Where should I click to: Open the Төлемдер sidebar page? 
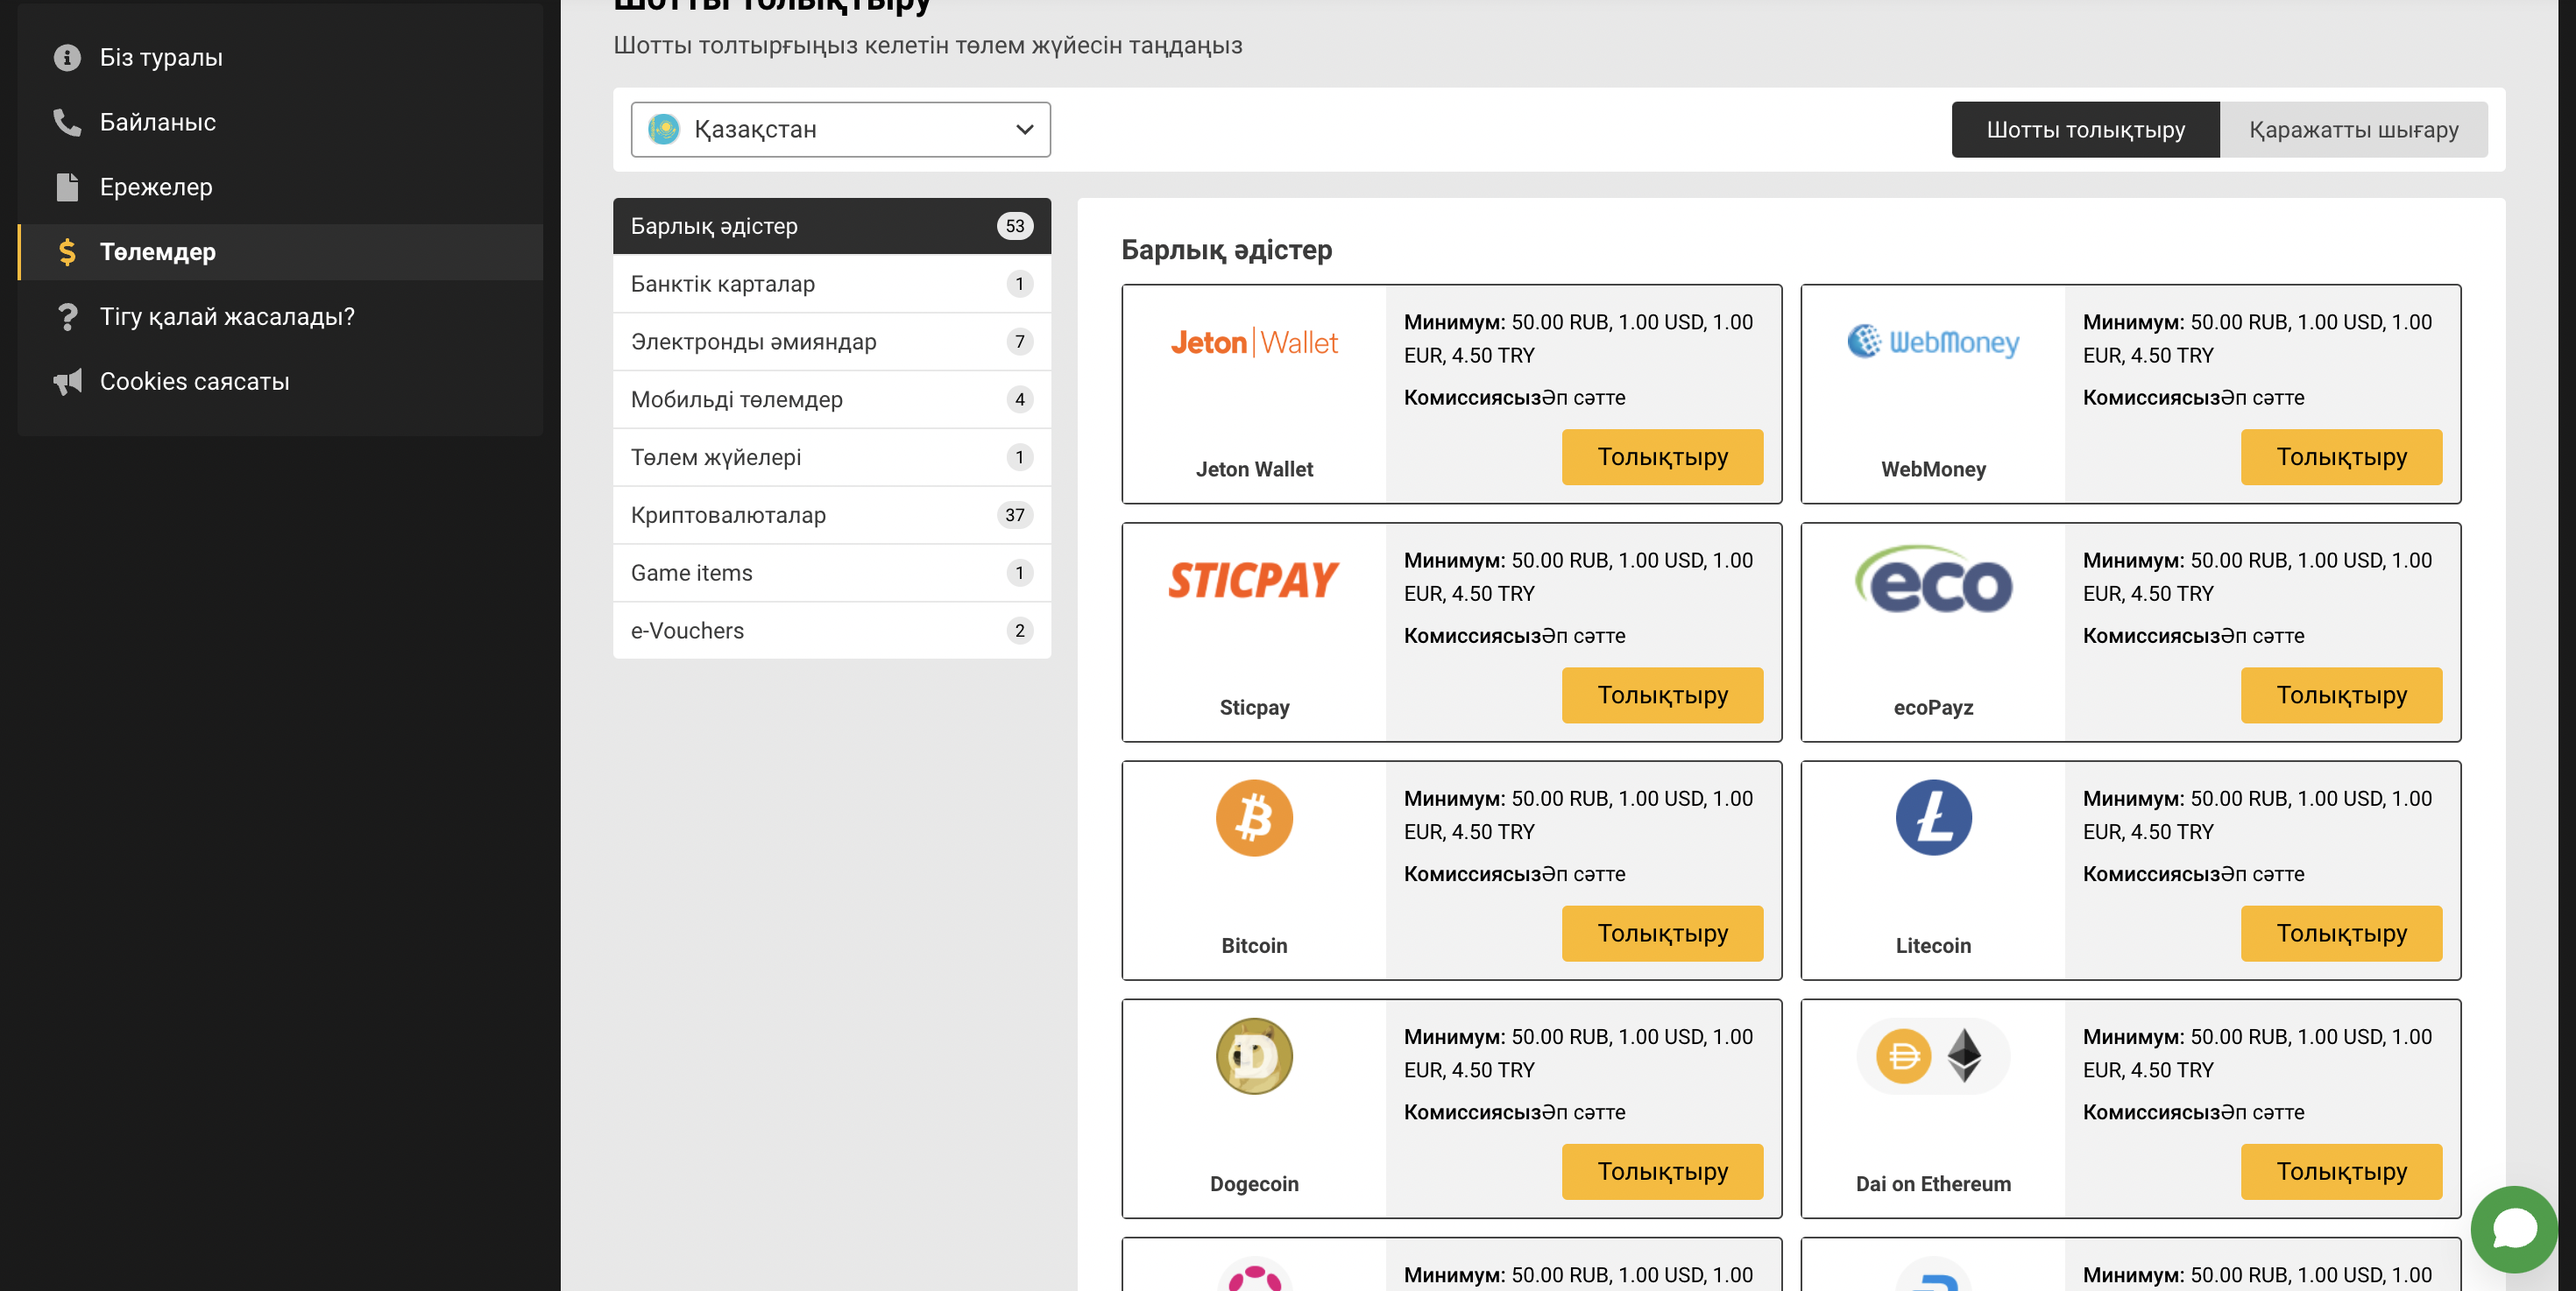280,251
